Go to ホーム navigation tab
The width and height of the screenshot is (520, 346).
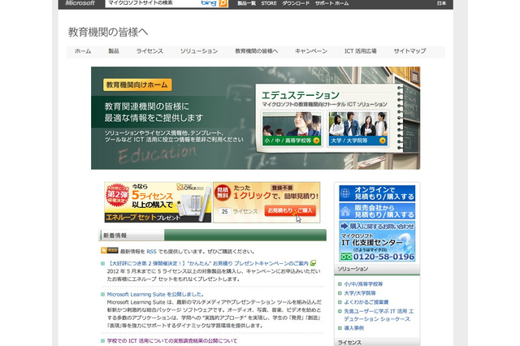pos(83,51)
